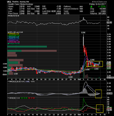114x116 pixels.
Task: Click the StockCharts.com copyright watermark
Action: 99,2
